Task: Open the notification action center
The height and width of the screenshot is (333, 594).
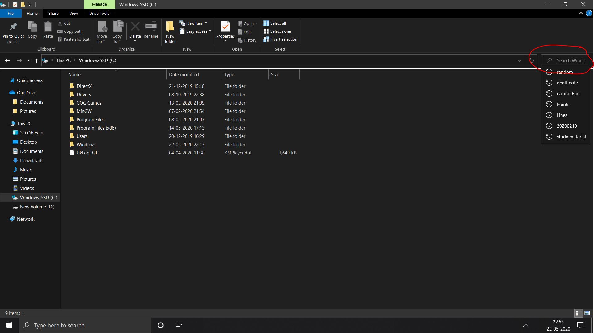Action: (580, 325)
